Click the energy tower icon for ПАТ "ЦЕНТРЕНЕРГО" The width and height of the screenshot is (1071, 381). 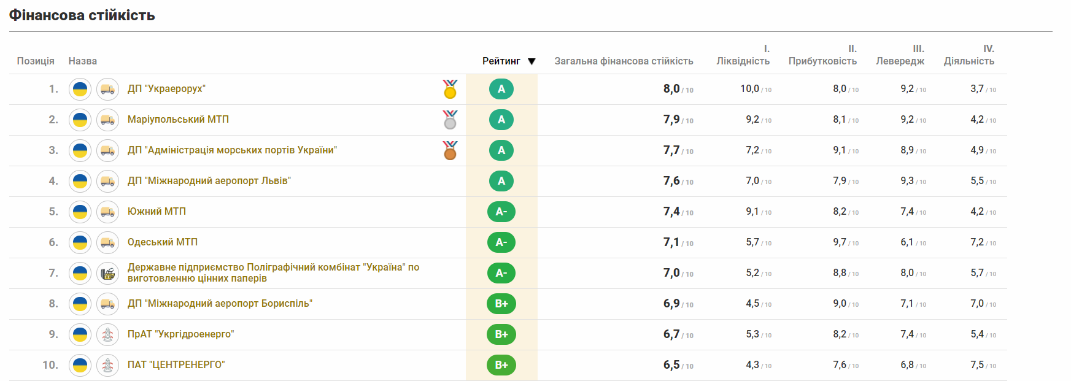(108, 365)
